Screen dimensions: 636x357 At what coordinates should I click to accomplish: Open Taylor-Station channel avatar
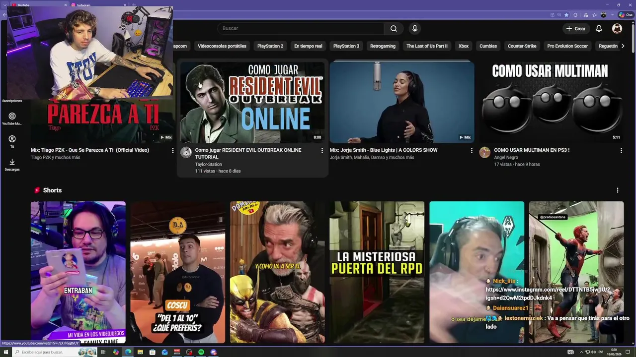point(186,152)
